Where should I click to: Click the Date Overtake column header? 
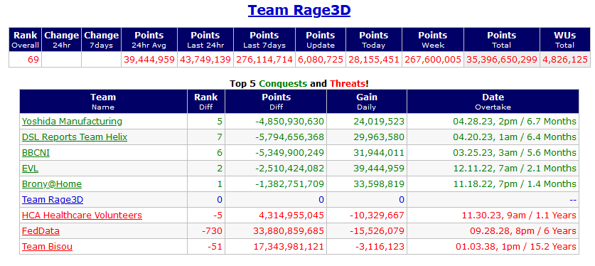point(493,102)
